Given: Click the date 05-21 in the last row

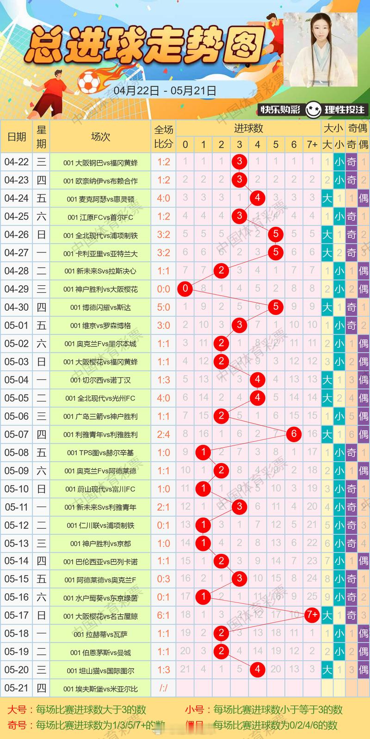Looking at the screenshot, I should click(17, 688).
